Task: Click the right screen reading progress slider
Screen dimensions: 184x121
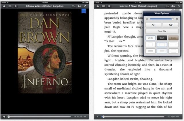Action: pos(133,117)
